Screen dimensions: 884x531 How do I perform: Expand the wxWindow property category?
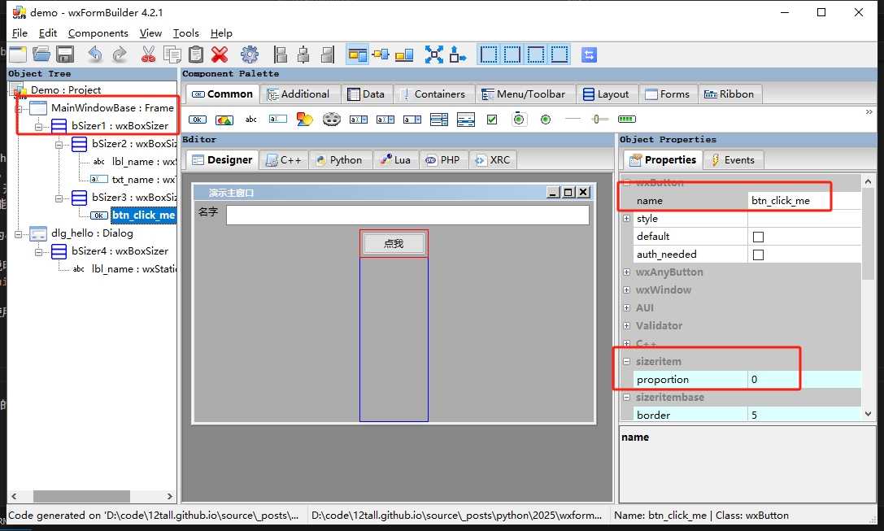[x=626, y=289]
